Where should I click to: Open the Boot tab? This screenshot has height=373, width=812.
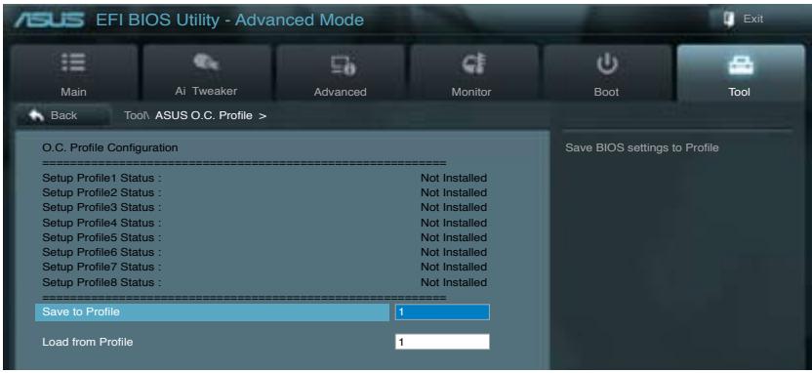point(606,72)
